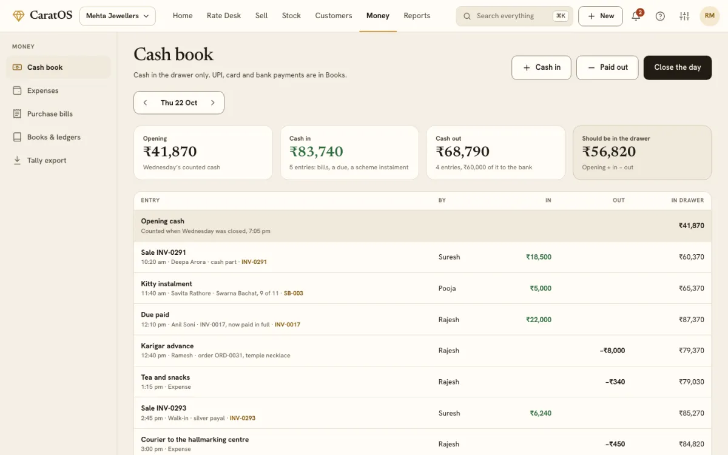Viewport: 728px width, 455px height.
Task: Open the Mehta Jewellers store dropdown
Action: pyautogui.click(x=118, y=16)
